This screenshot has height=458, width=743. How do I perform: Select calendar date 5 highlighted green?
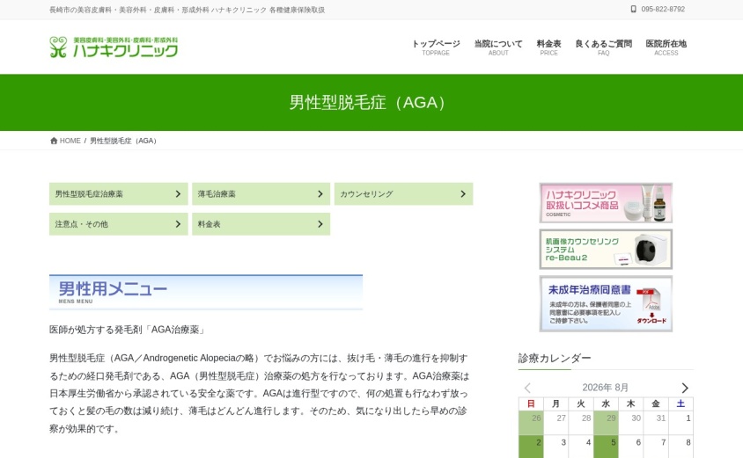click(x=606, y=447)
